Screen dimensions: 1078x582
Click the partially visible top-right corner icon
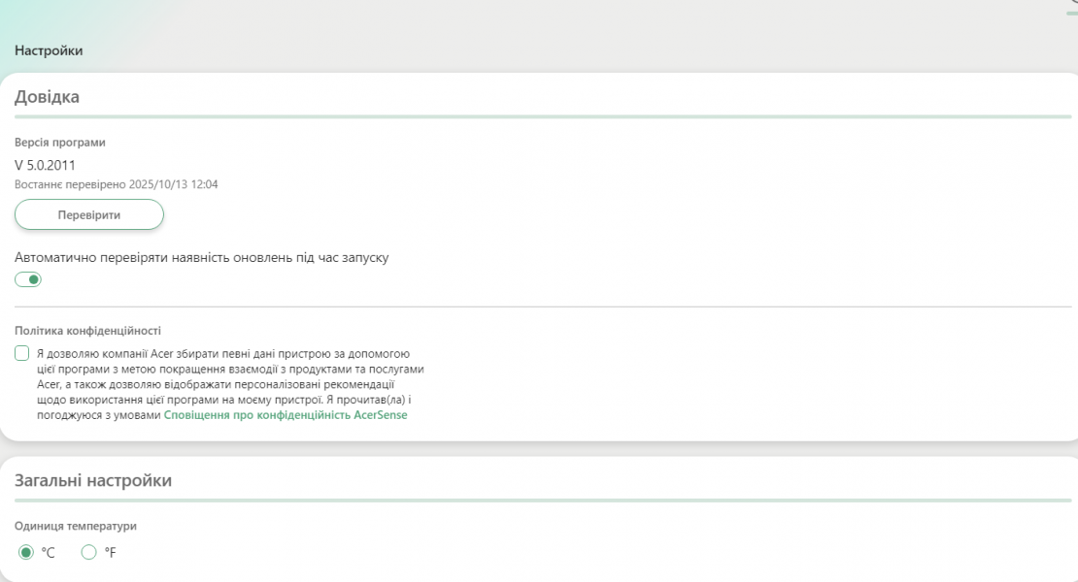point(1073,3)
